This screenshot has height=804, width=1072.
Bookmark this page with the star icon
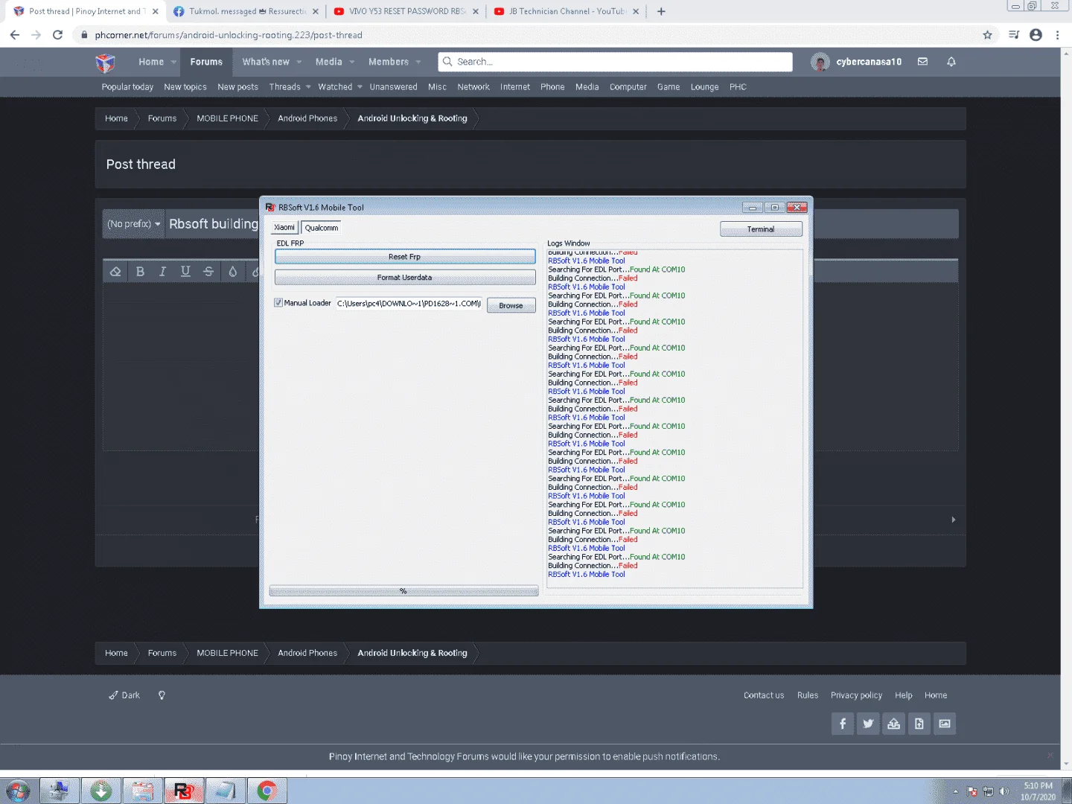[x=987, y=35]
